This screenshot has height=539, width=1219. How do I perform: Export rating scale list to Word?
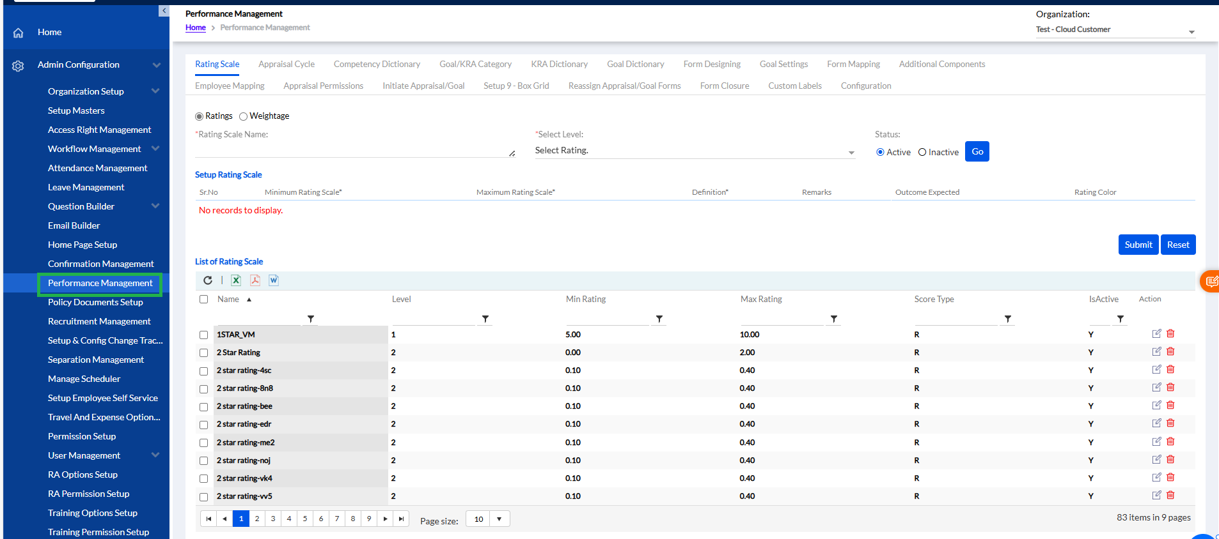(x=274, y=280)
